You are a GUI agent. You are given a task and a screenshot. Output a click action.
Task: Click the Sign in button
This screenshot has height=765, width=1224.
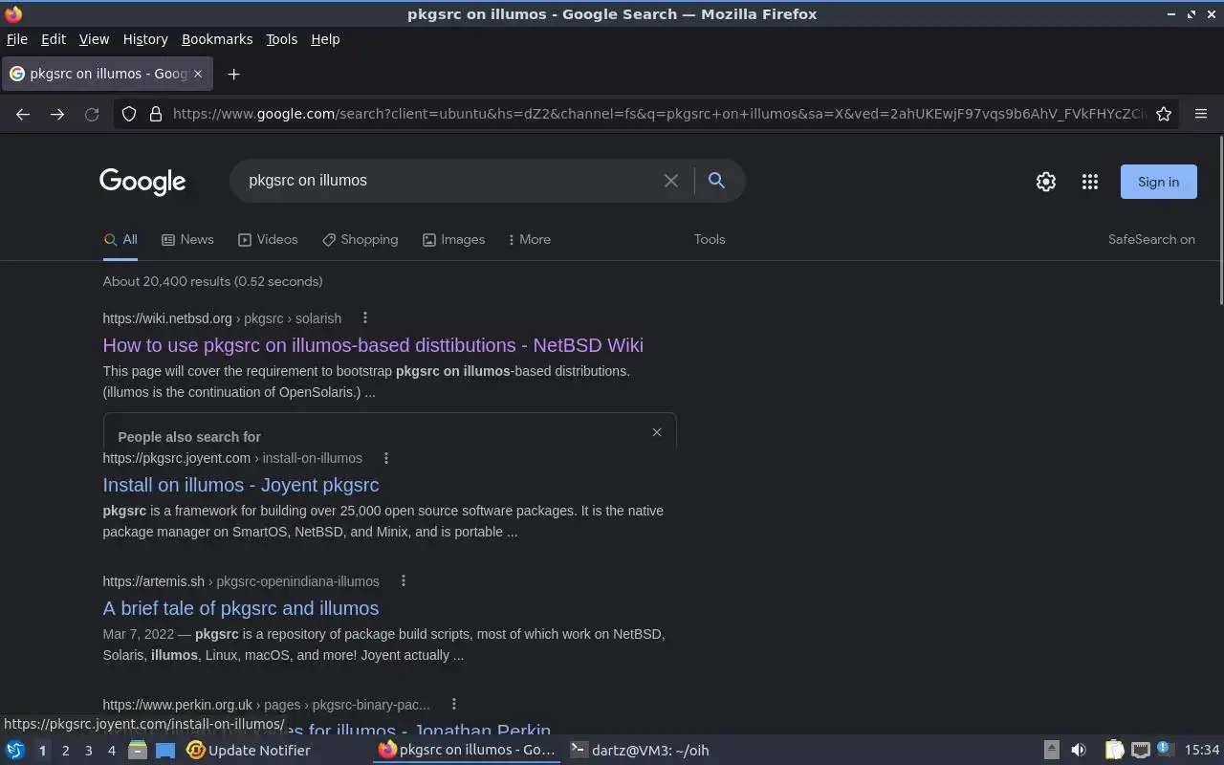click(1158, 182)
